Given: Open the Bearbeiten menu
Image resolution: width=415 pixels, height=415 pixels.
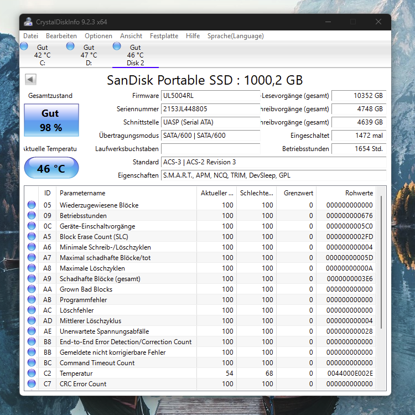Looking at the screenshot, I should (x=61, y=36).
